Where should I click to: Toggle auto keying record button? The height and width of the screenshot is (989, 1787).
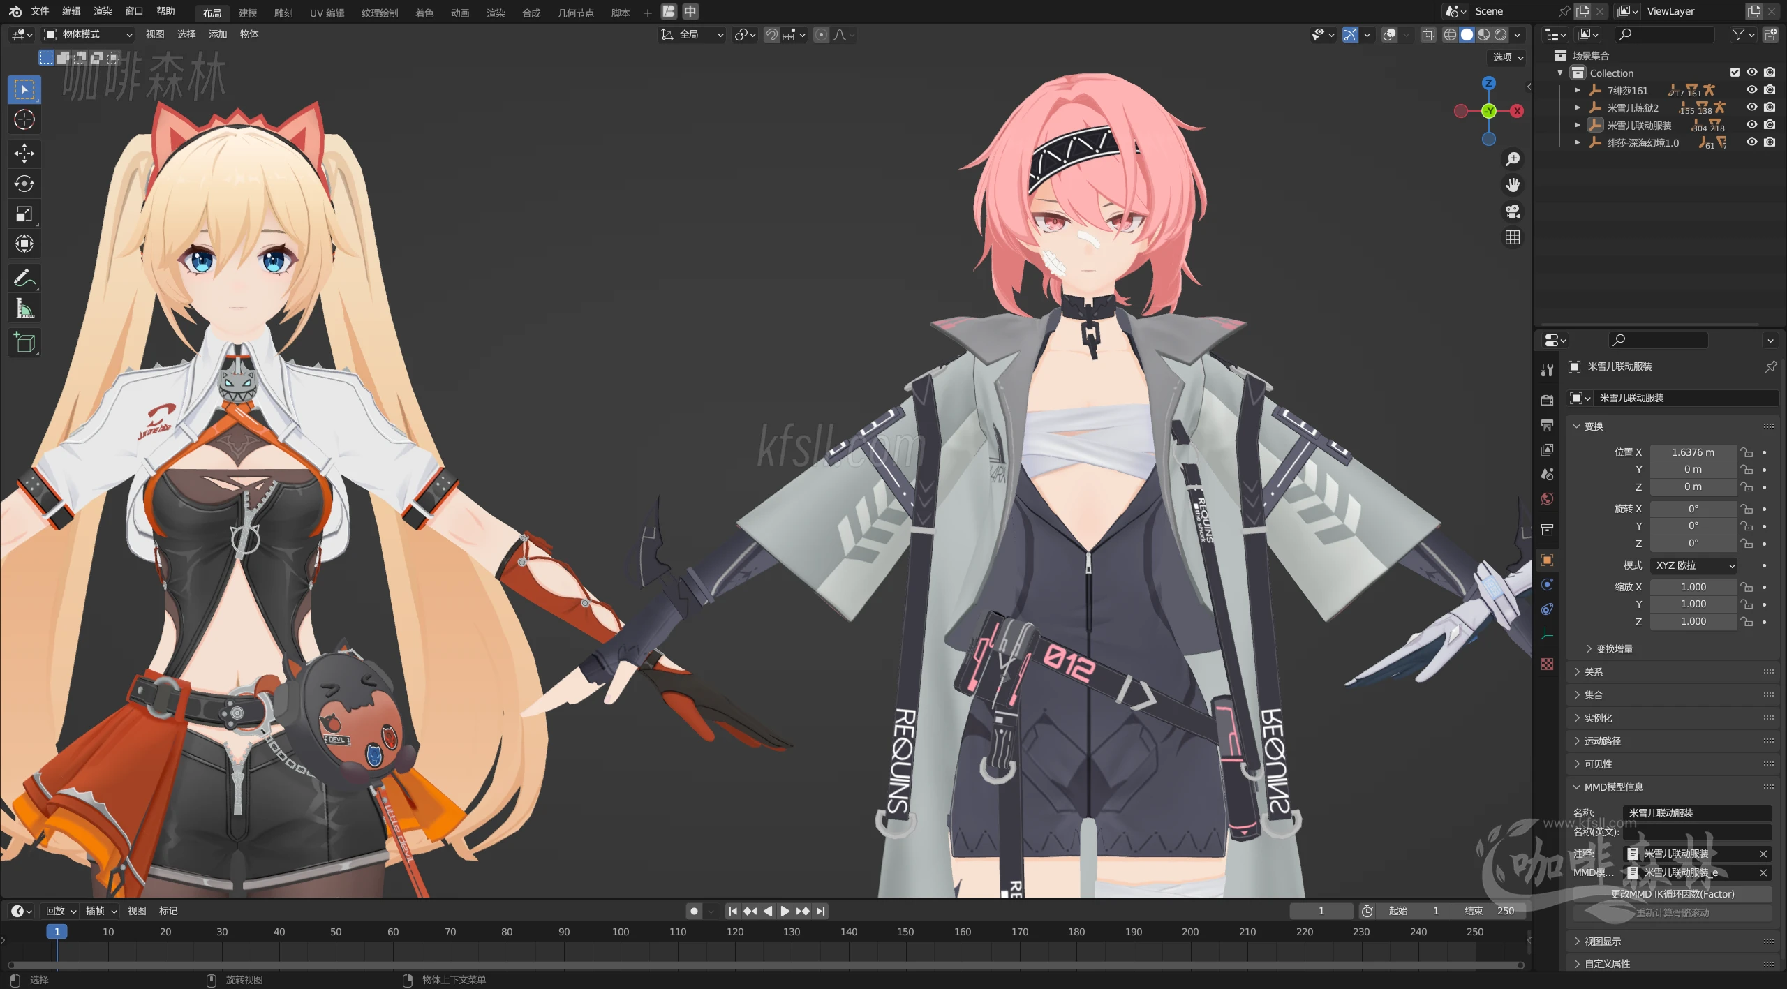pos(693,911)
